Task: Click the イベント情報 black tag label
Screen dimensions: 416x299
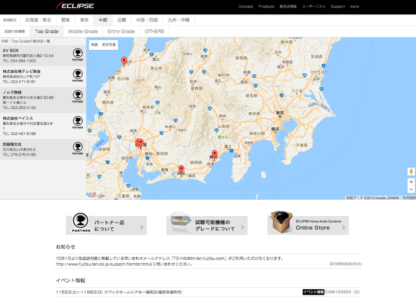Action: click(x=313, y=292)
